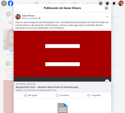
Task: Open the Gaming tab in top bar
Action: click(88, 3)
